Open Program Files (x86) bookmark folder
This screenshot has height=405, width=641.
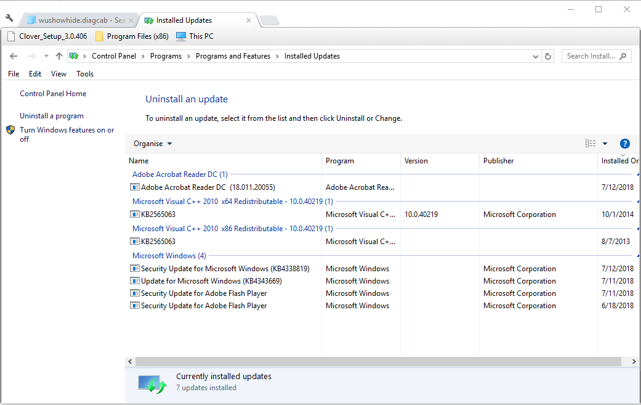click(x=131, y=36)
